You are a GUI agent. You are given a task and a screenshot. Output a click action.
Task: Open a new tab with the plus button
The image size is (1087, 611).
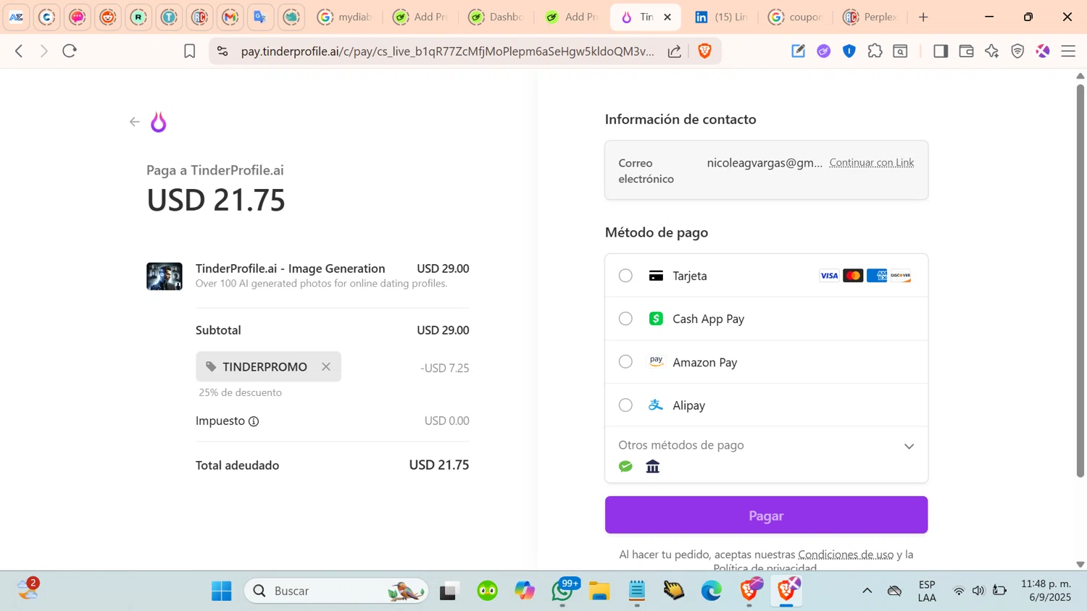[x=923, y=17]
